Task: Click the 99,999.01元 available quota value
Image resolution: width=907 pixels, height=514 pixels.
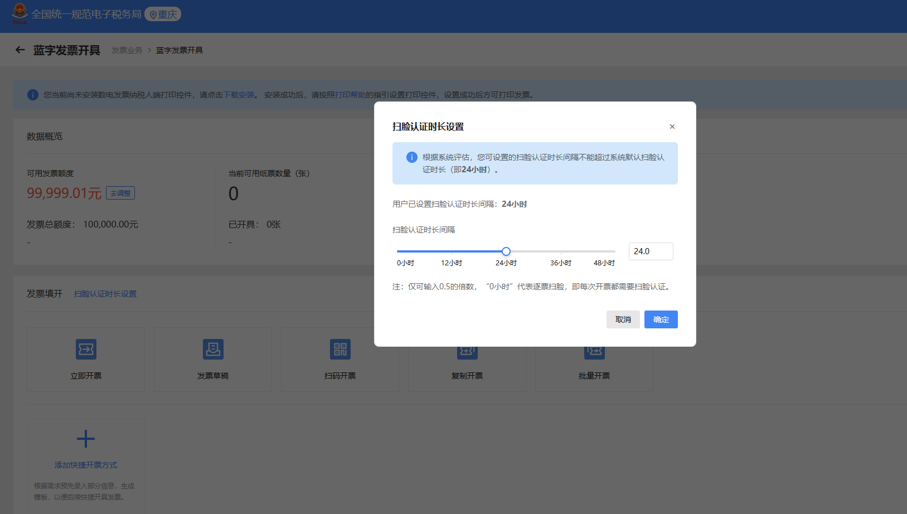Action: point(64,193)
